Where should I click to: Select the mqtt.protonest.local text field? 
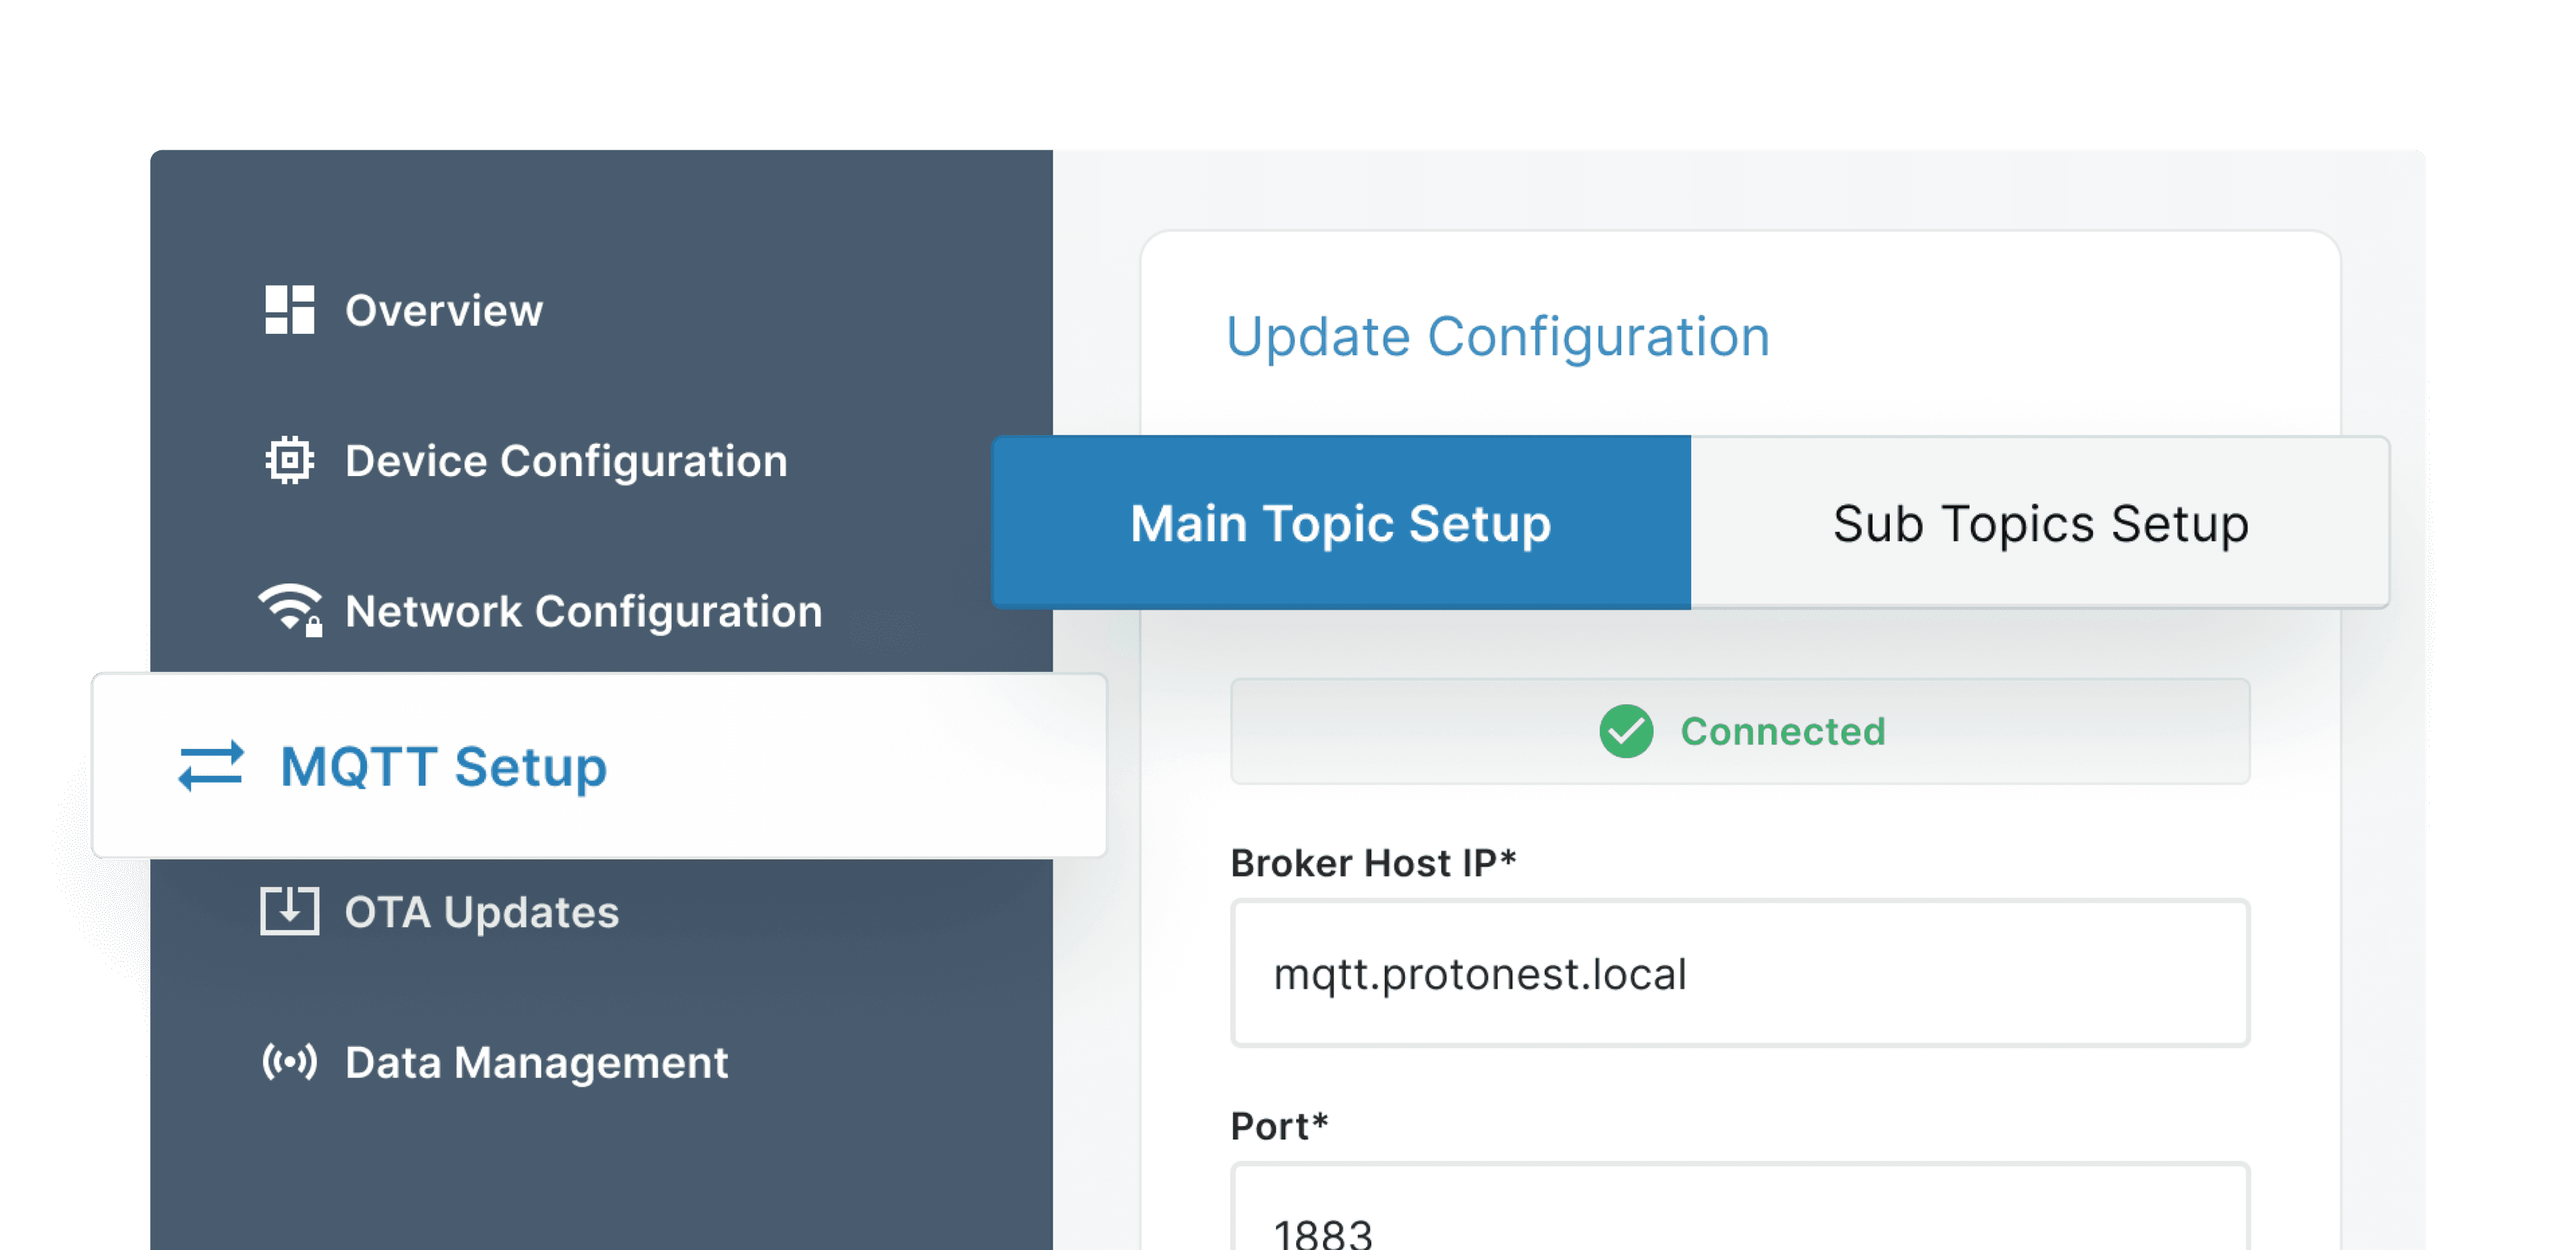[1740, 973]
